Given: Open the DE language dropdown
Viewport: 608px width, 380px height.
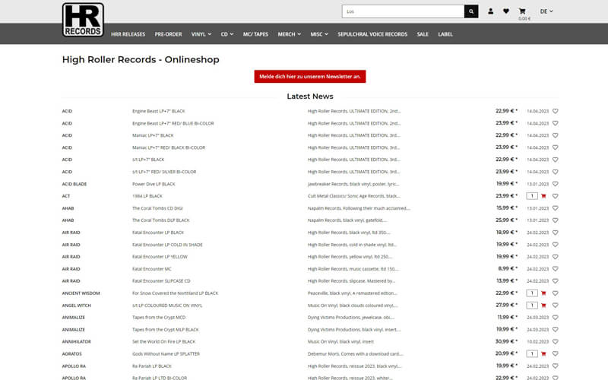Looking at the screenshot, I should tap(546, 11).
